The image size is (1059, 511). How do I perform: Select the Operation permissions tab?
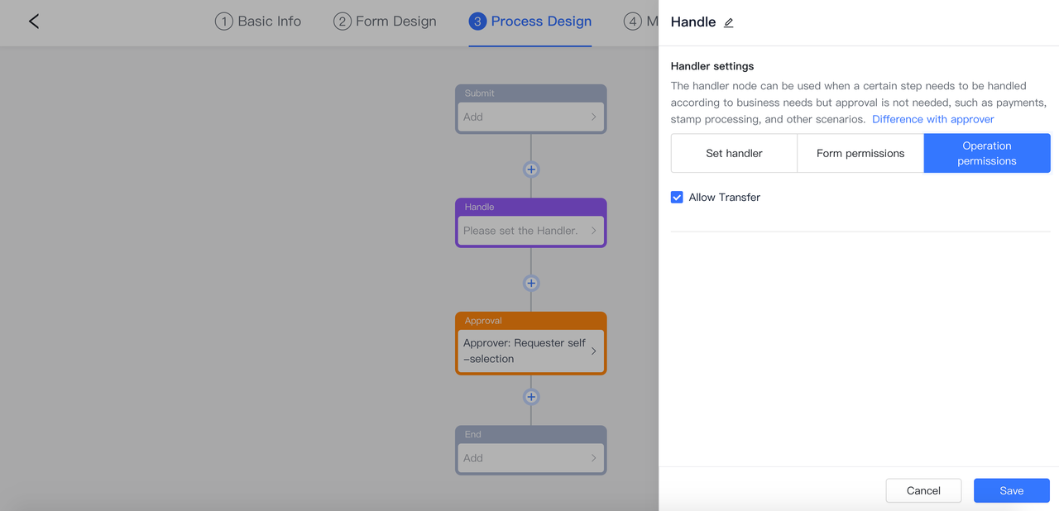987,153
